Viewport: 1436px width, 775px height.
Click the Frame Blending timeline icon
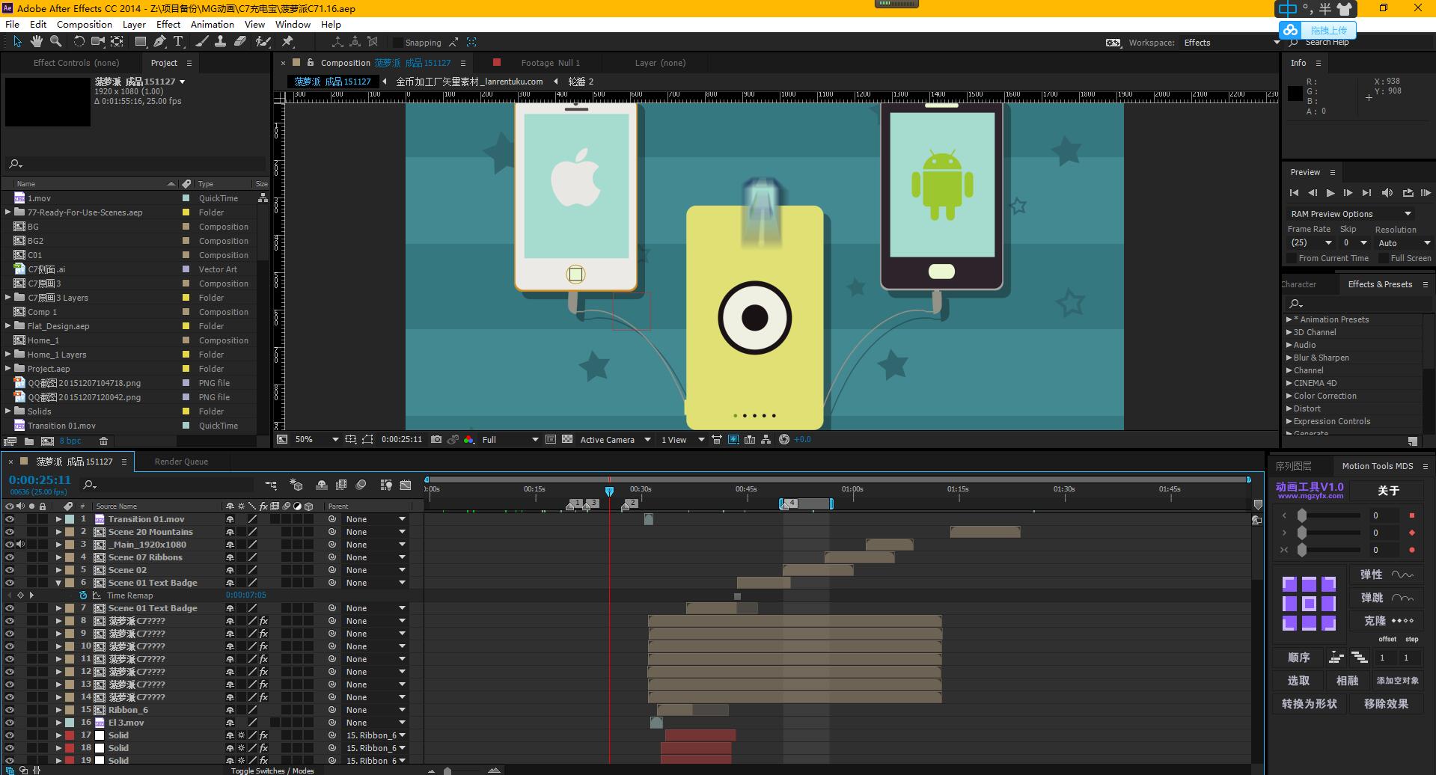pos(341,485)
